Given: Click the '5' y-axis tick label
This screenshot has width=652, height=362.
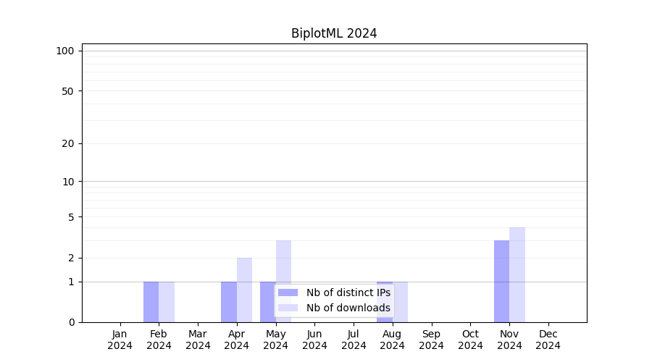Looking at the screenshot, I should tap(71, 217).
